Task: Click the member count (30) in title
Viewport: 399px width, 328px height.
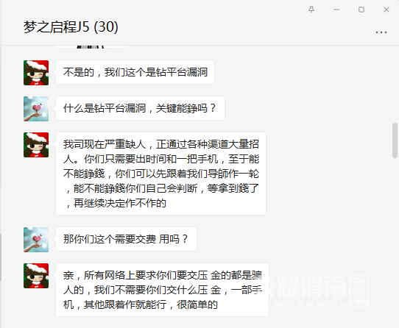Action: pos(106,27)
